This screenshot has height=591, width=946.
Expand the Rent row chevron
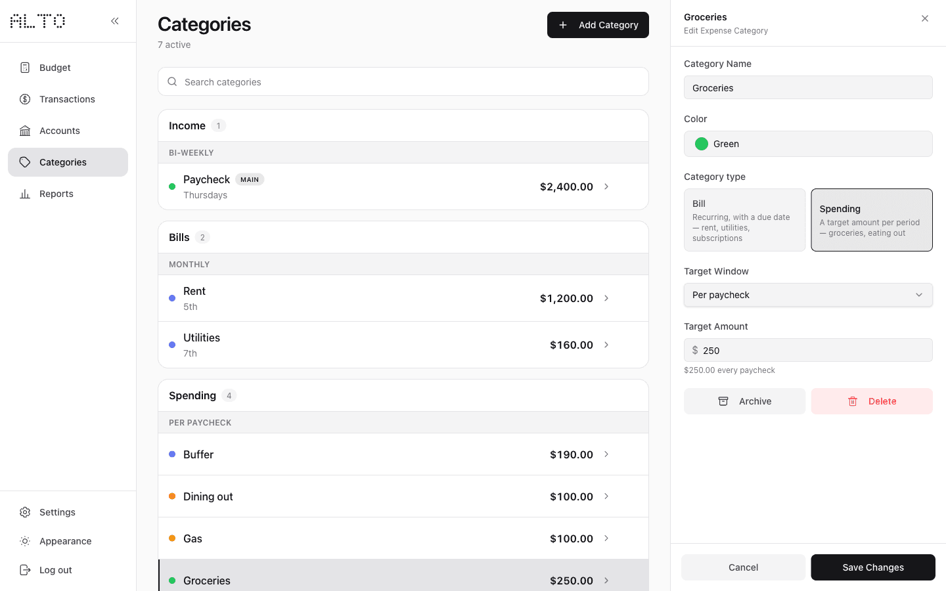606,298
